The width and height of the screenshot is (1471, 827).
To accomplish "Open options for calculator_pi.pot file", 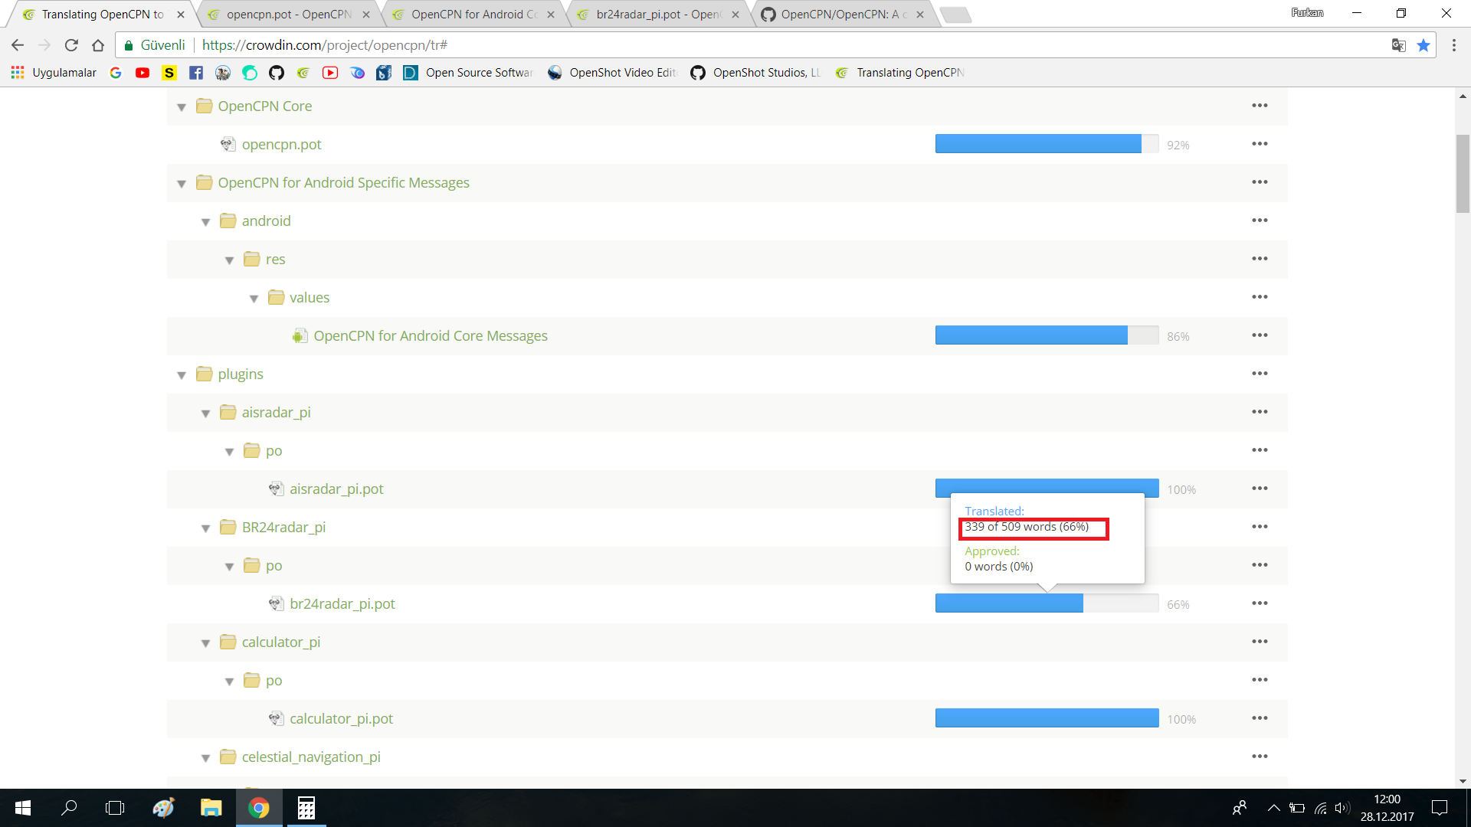I will pyautogui.click(x=1260, y=718).
